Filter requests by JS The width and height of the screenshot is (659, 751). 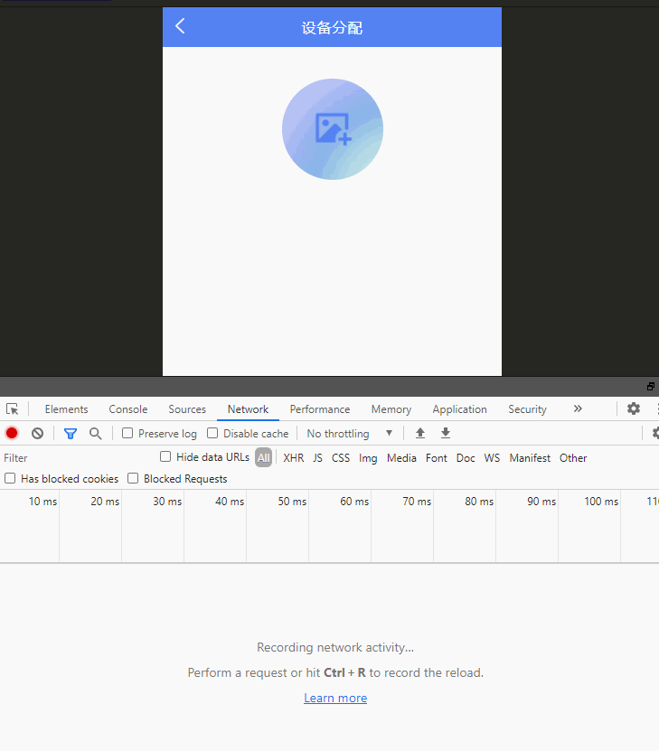coord(317,458)
